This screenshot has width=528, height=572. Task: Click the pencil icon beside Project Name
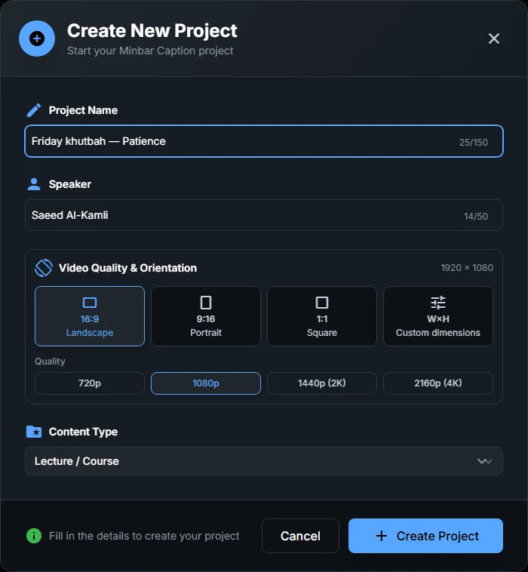click(34, 110)
